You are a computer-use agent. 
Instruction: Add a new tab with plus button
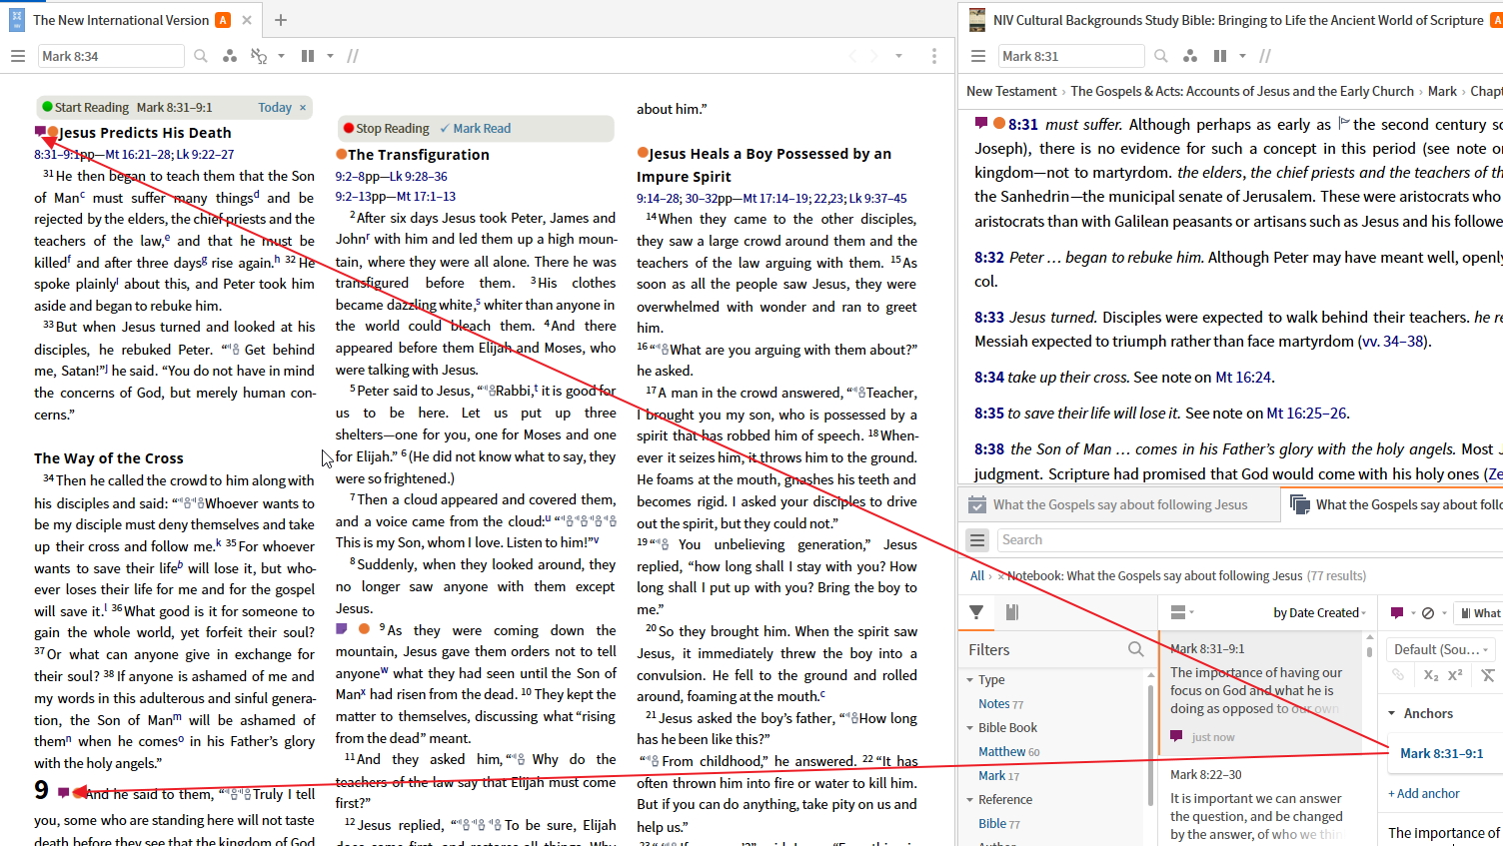click(x=281, y=20)
